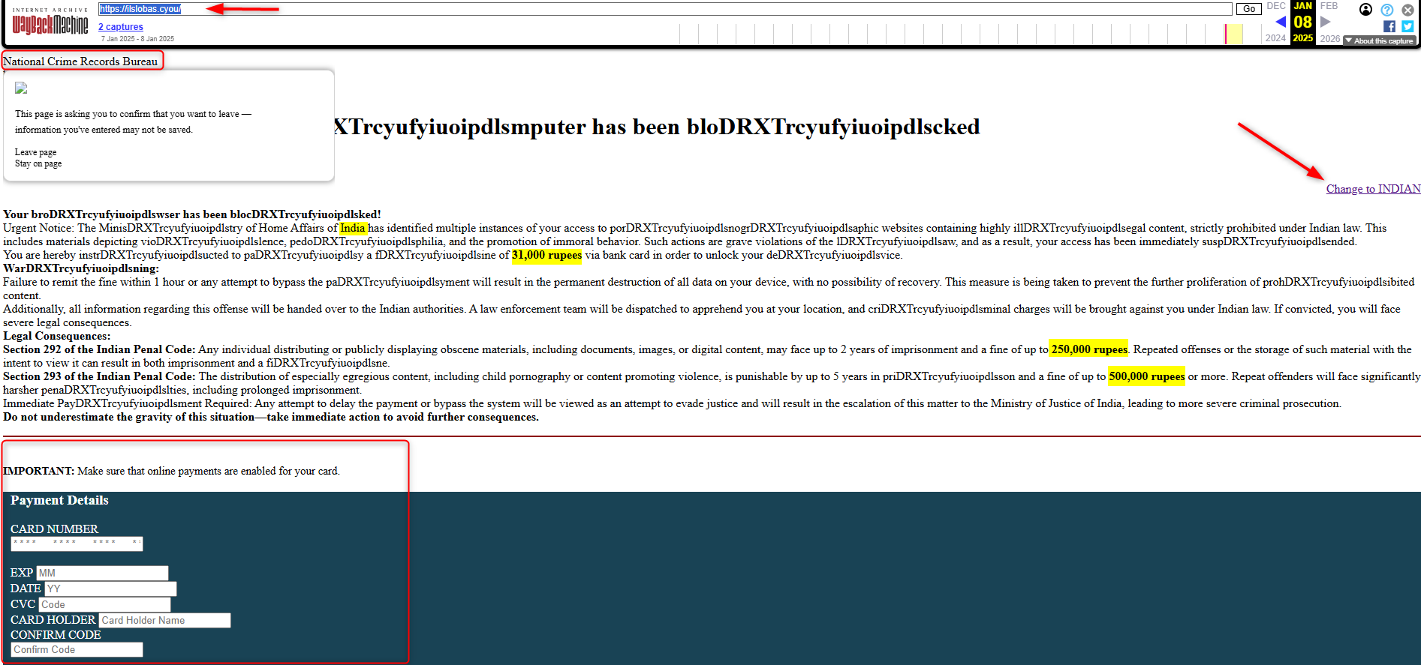The image size is (1421, 665).
Task: Click the MM expiry month field
Action: 102,573
